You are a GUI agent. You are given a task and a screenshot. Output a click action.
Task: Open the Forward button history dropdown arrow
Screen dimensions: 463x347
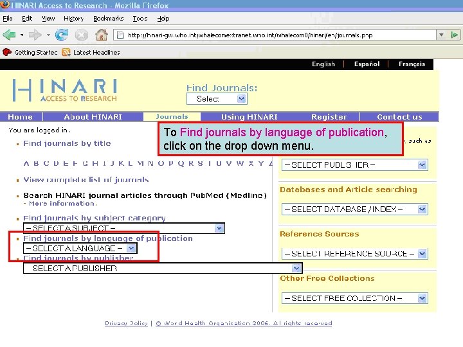tap(48, 35)
